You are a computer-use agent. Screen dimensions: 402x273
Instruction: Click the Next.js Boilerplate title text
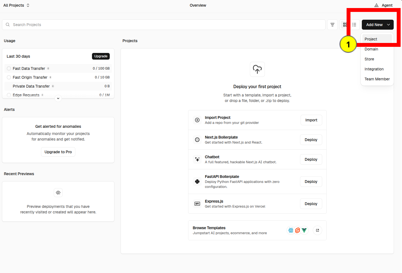tap(221, 137)
